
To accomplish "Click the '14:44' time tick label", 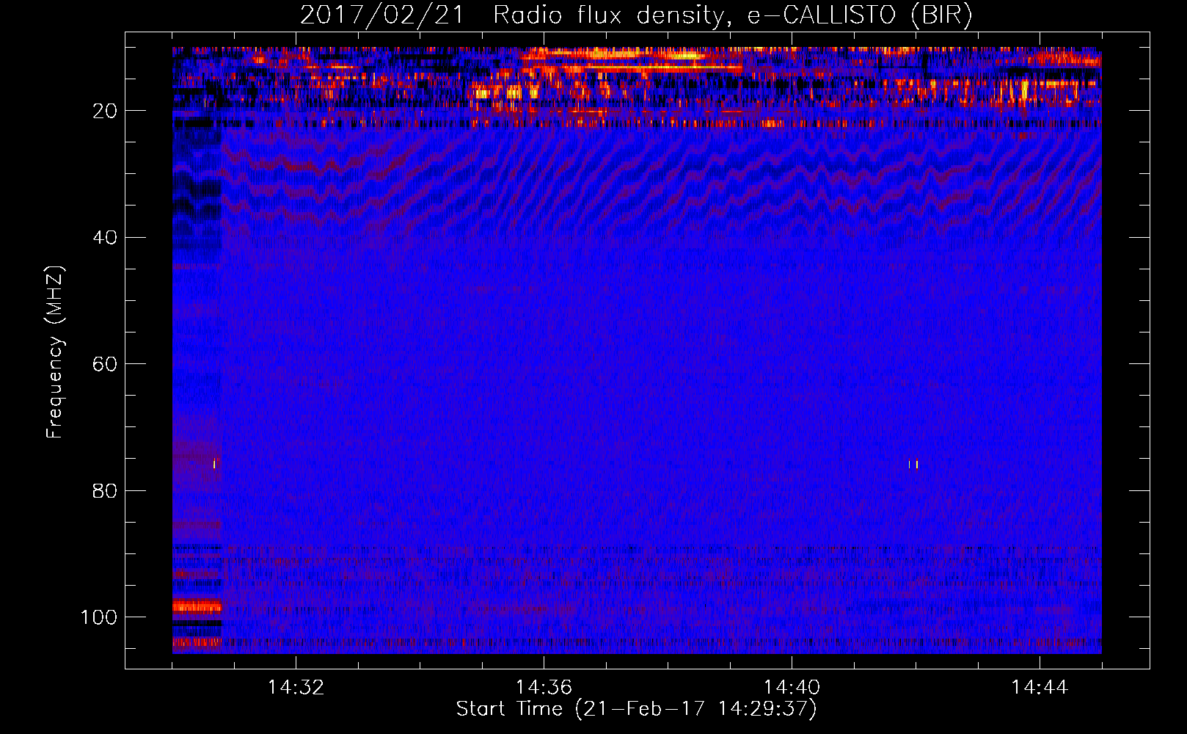I will point(1040,688).
